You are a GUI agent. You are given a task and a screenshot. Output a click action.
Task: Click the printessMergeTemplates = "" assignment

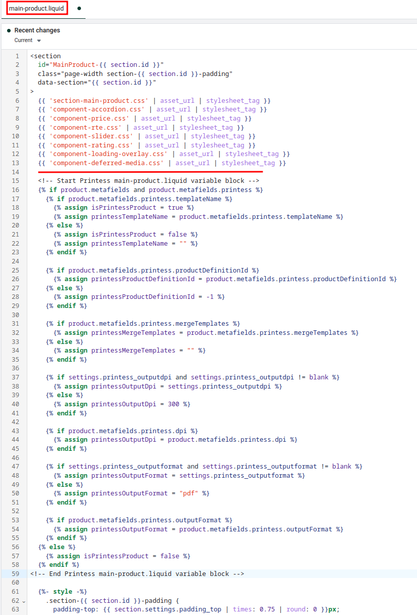130,351
